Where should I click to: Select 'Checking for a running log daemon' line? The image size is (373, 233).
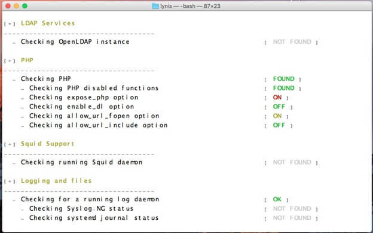pos(90,199)
